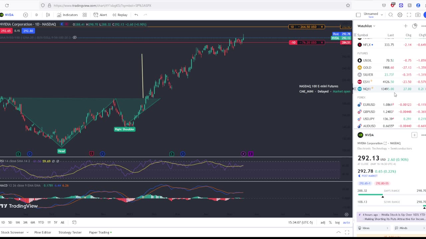
Task: Open the D interval selector
Action: 37,15
